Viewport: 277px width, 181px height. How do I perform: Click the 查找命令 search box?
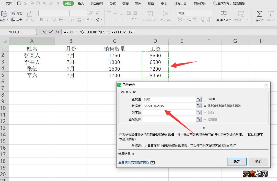(x=229, y=3)
